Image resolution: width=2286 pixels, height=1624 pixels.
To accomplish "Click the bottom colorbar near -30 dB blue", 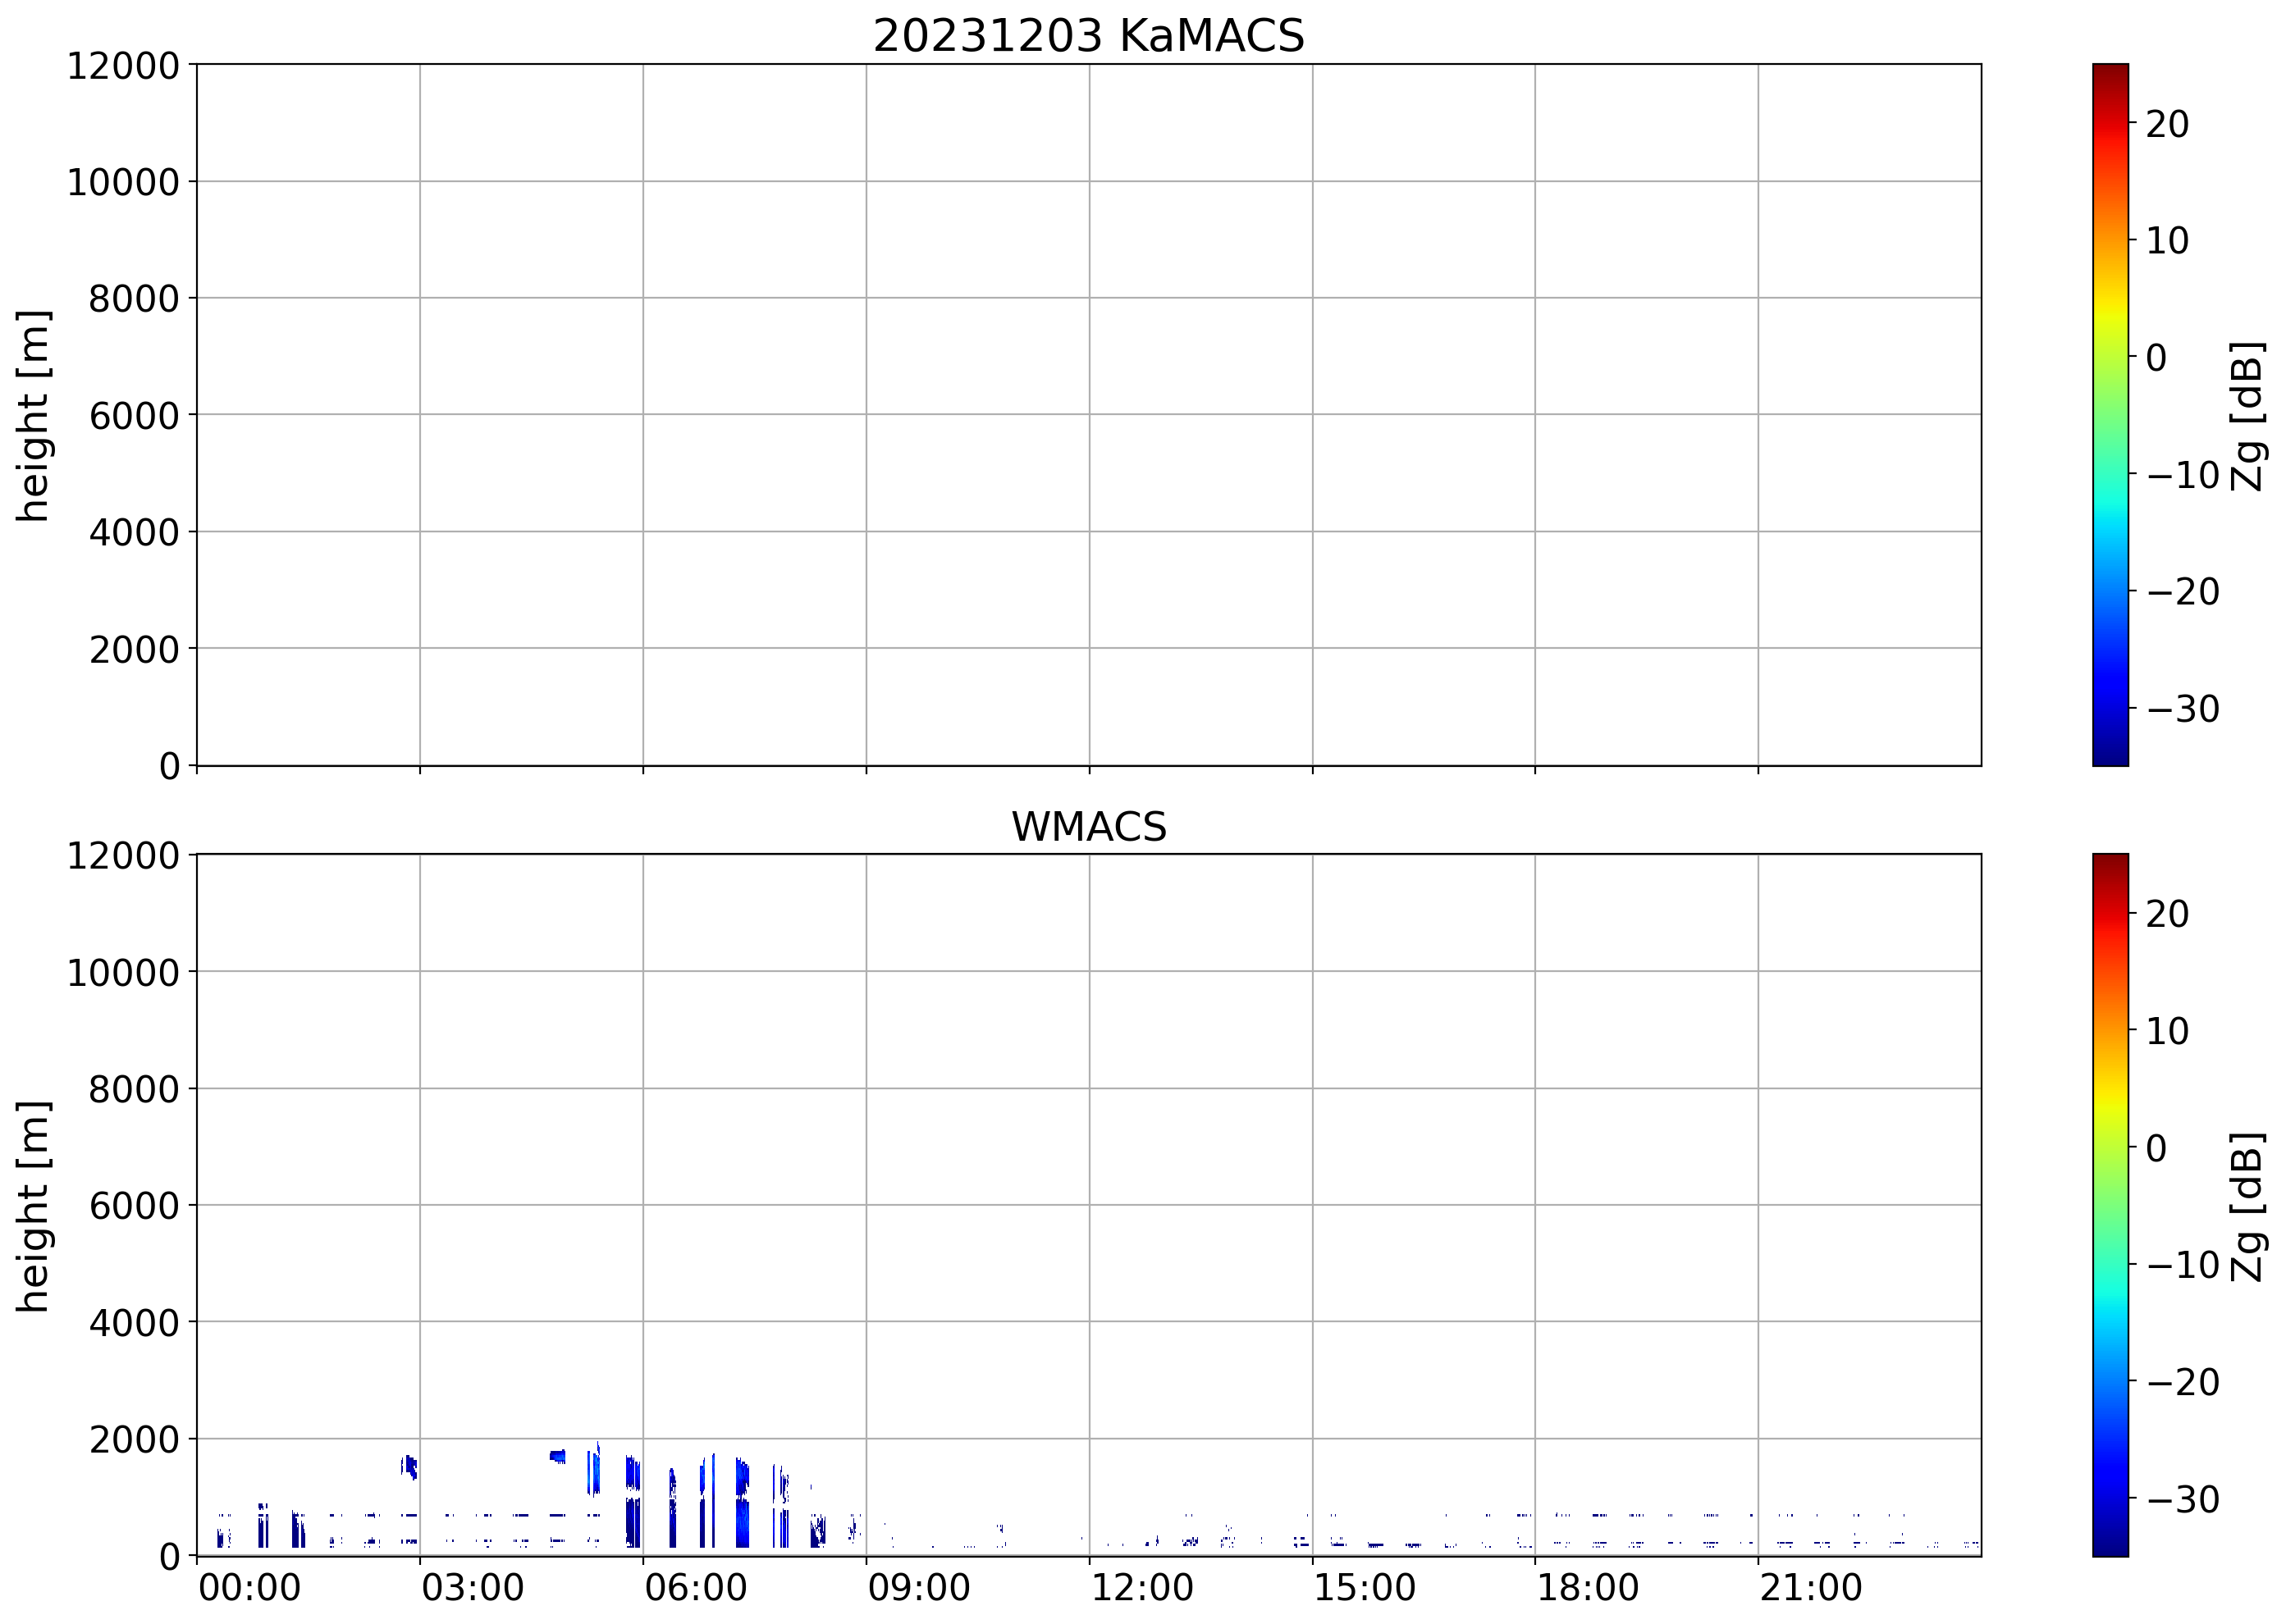I will point(2110,1498).
